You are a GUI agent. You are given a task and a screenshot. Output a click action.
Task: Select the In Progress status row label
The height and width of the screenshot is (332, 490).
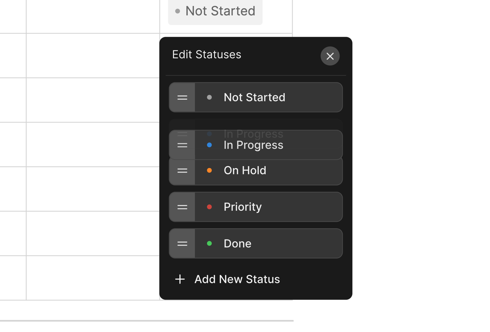click(x=253, y=145)
